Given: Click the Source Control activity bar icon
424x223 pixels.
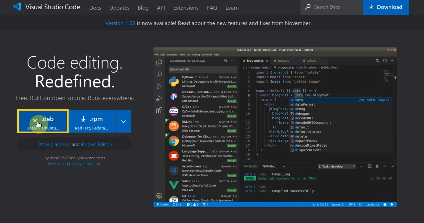Looking at the screenshot, I should coord(159,86).
